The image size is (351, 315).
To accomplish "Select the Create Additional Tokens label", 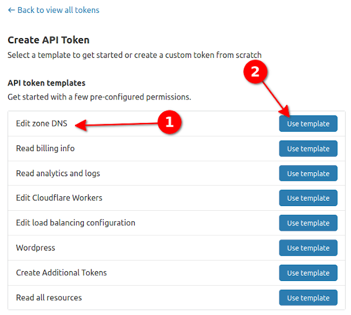I will pyautogui.click(x=62, y=273).
